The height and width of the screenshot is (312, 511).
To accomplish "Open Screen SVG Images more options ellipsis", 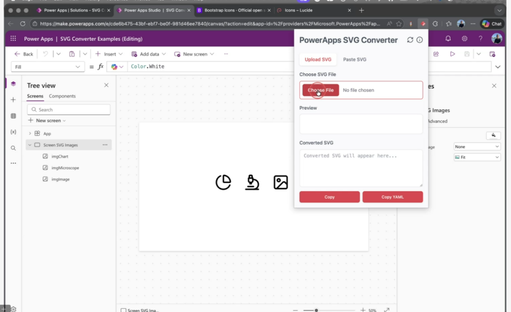I will click(x=105, y=145).
